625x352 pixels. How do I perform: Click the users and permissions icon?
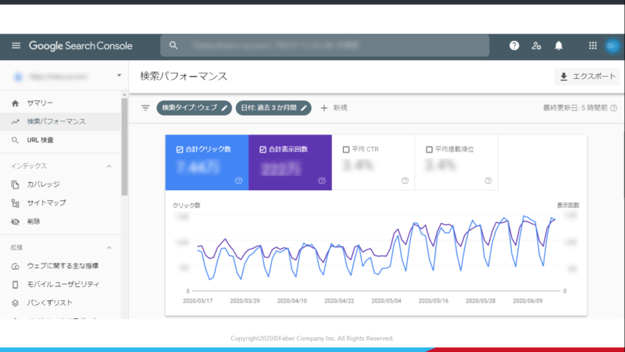[536, 46]
